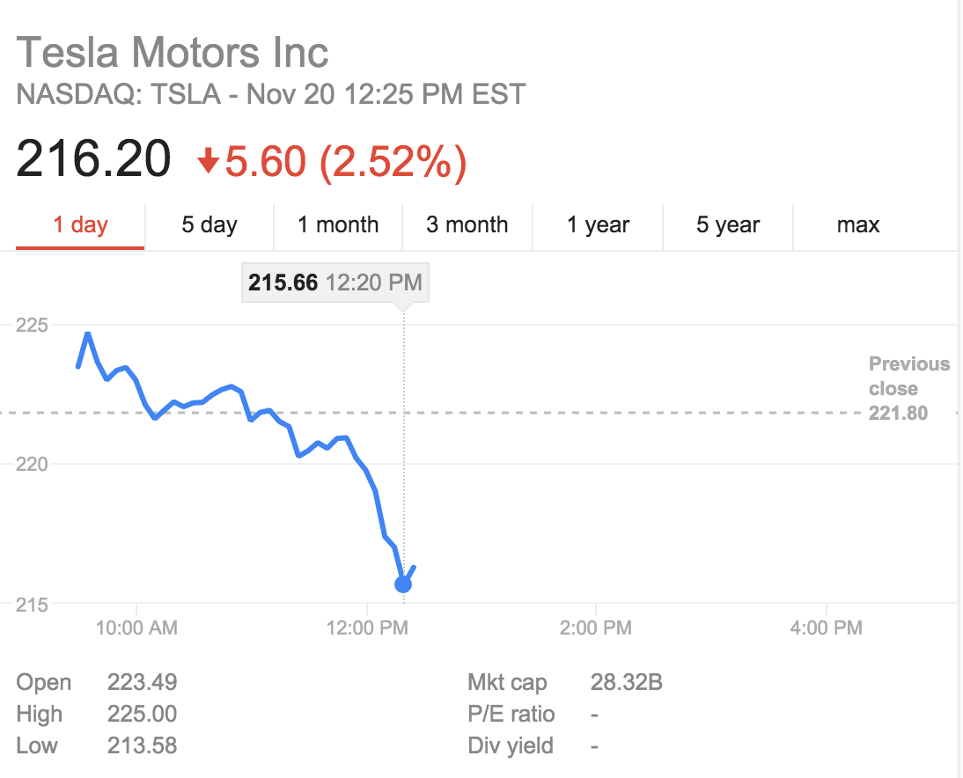Screen dimensions: 963x778
Task: Click the blue chart marker dot
Action: pyautogui.click(x=403, y=583)
